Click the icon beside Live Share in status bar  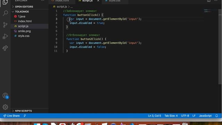[25, 116]
